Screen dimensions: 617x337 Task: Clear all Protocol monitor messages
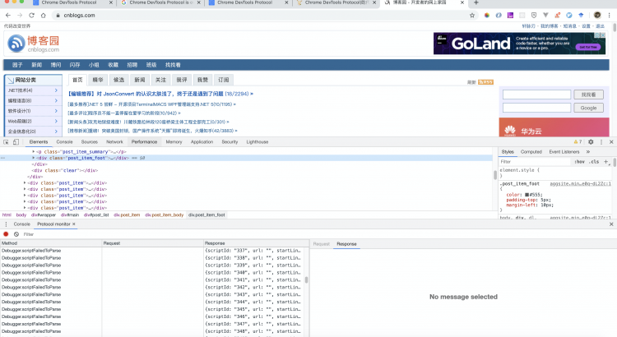16,234
